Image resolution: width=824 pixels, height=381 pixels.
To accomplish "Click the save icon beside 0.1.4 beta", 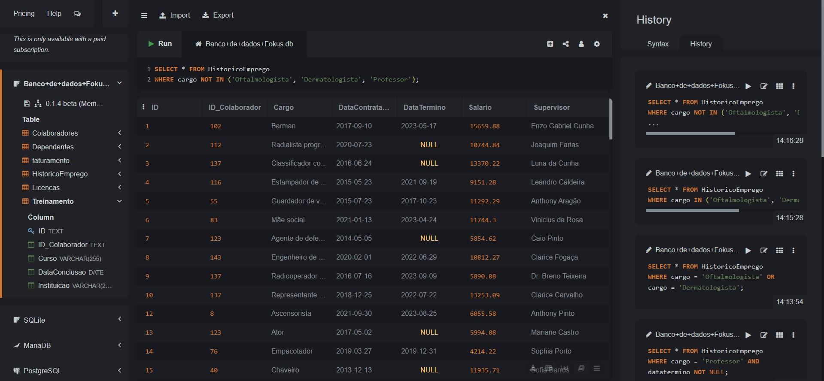I will tap(27, 103).
